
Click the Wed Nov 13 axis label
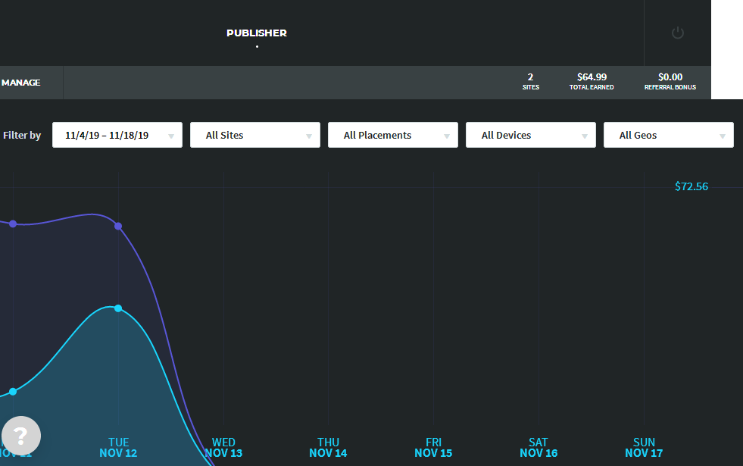click(223, 448)
